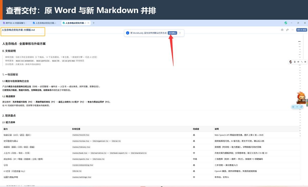308x187 pixels.
Task: Click the file title 人生存档点优化方案-大纲版.md
Action: click(x=18, y=30)
